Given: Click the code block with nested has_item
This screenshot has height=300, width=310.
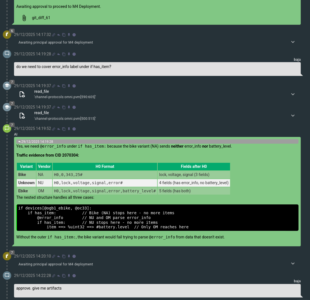Looking at the screenshot, I should [x=157, y=218].
